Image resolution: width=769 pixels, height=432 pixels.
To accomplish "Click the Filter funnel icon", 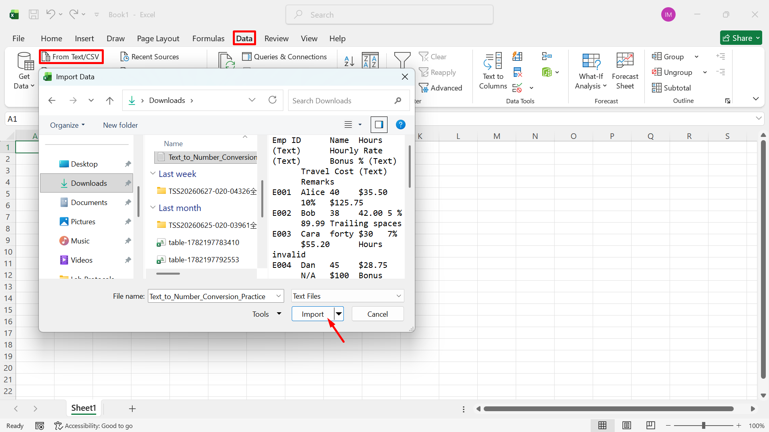I will [402, 60].
